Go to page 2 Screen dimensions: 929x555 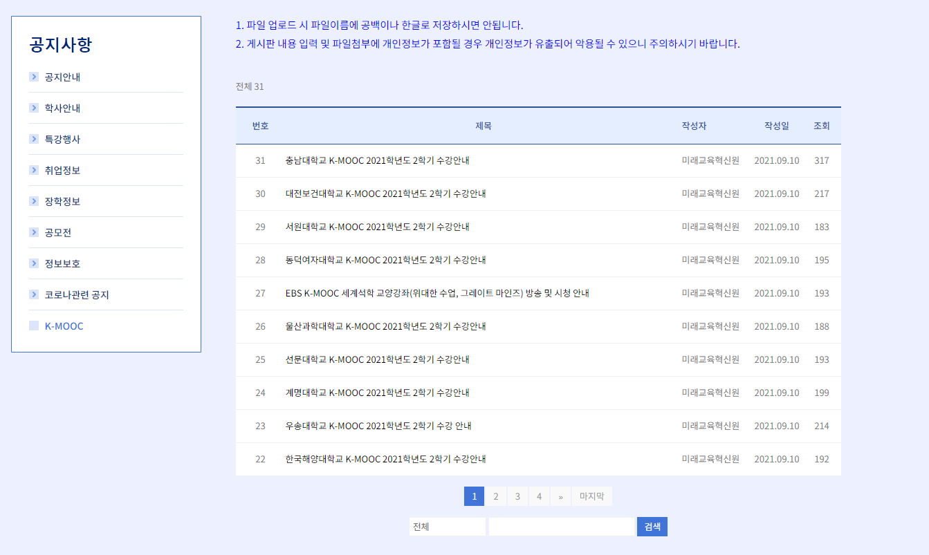tap(495, 496)
